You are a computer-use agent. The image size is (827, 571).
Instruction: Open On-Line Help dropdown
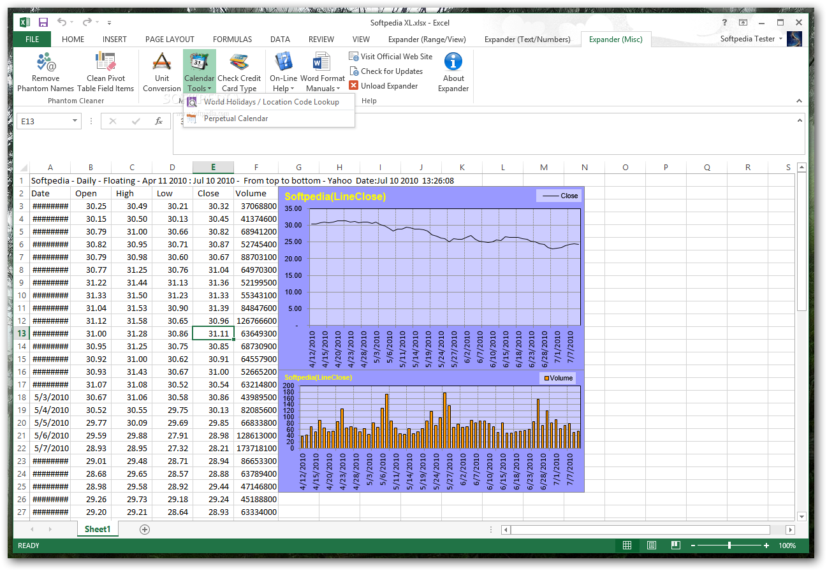point(284,72)
